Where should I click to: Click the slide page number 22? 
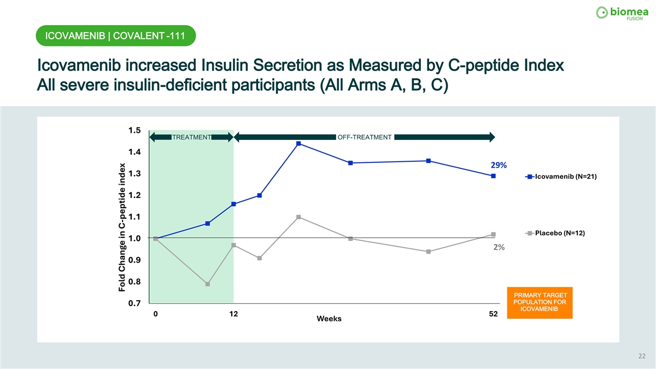642,356
